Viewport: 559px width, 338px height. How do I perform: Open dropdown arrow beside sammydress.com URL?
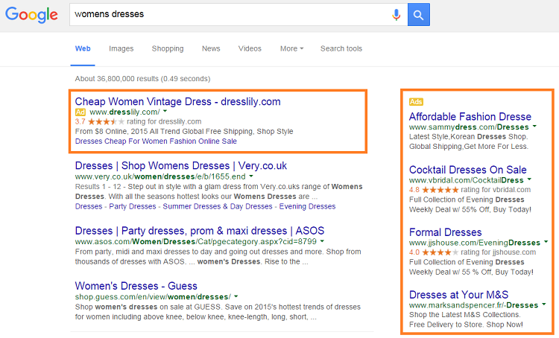coord(534,127)
